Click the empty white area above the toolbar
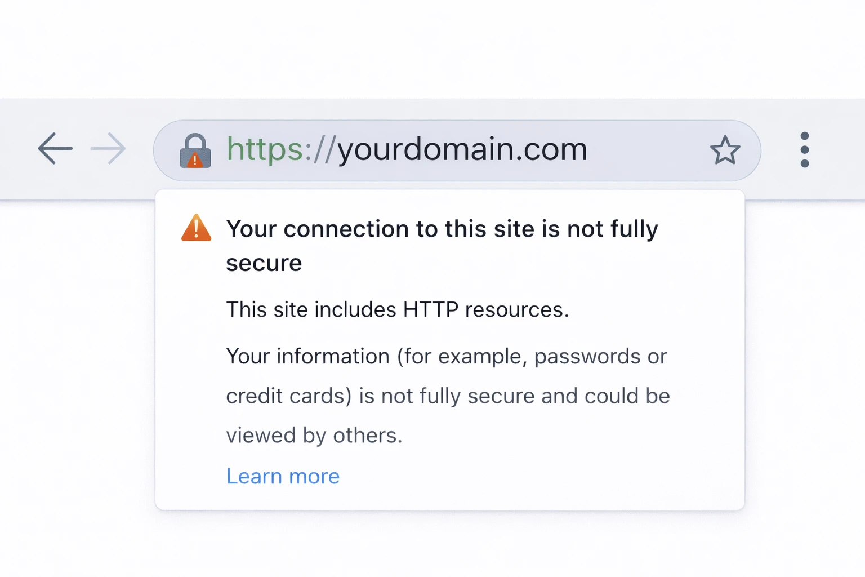 [x=432, y=51]
